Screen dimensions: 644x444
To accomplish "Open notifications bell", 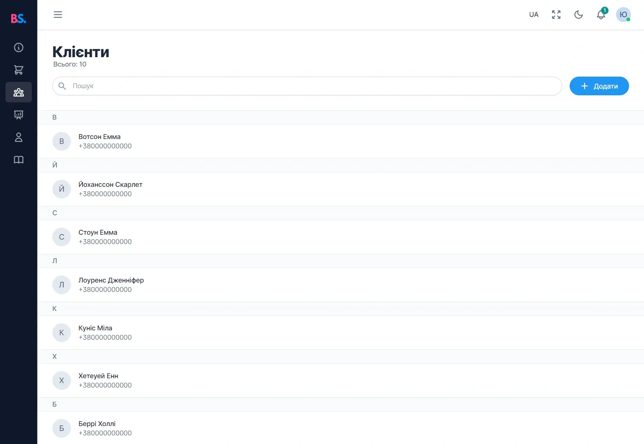I will [x=601, y=15].
